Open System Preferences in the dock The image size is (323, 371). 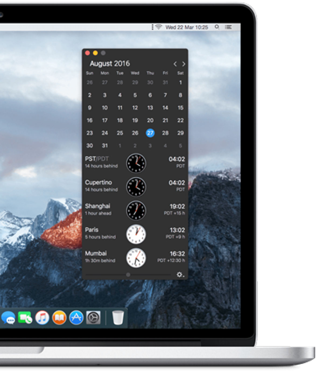tap(93, 317)
